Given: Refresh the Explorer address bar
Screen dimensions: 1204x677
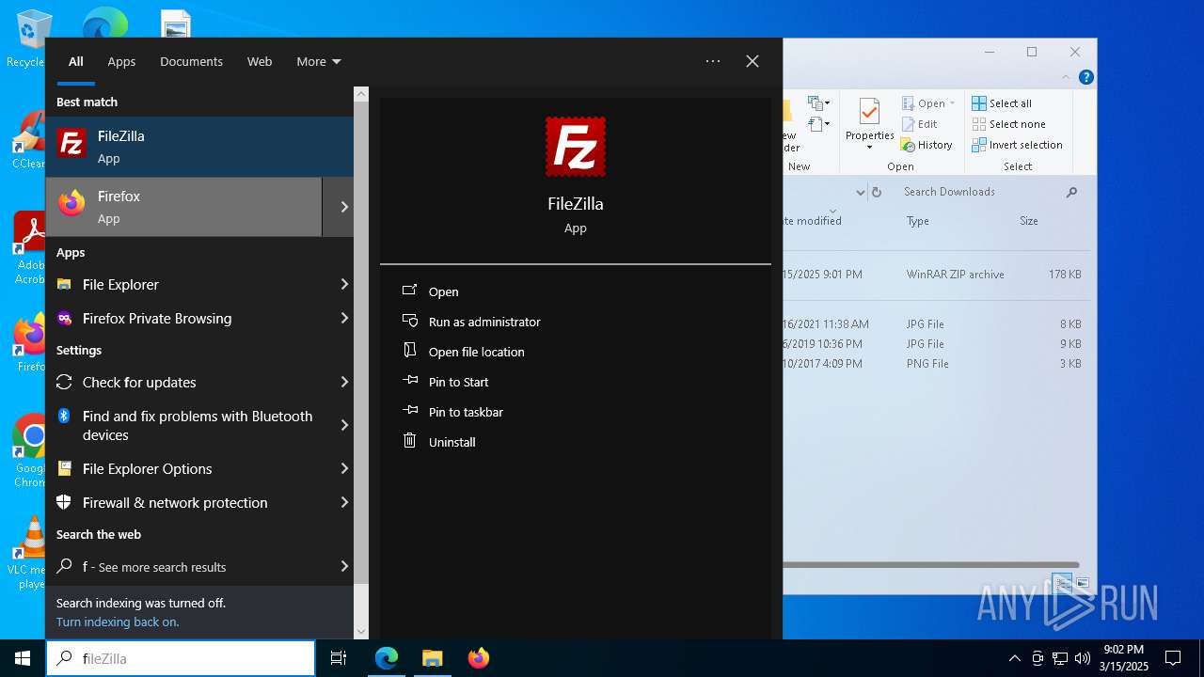Looking at the screenshot, I should pos(877,192).
